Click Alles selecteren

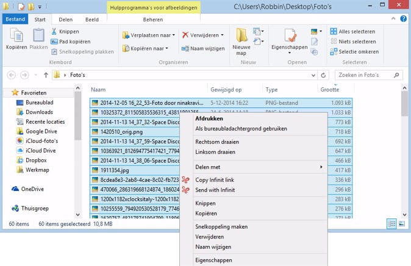353,32
